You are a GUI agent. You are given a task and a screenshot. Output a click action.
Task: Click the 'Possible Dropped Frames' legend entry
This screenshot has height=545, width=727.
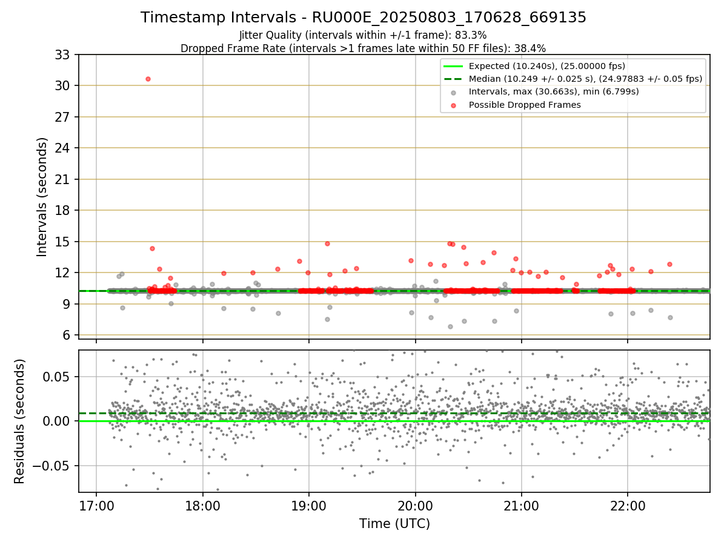click(525, 105)
